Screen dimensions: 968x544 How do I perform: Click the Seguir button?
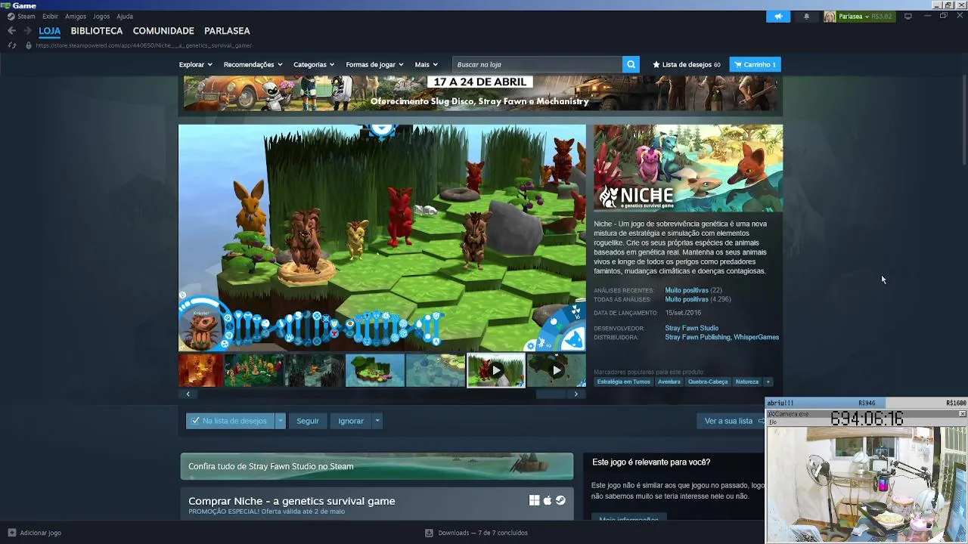[308, 421]
